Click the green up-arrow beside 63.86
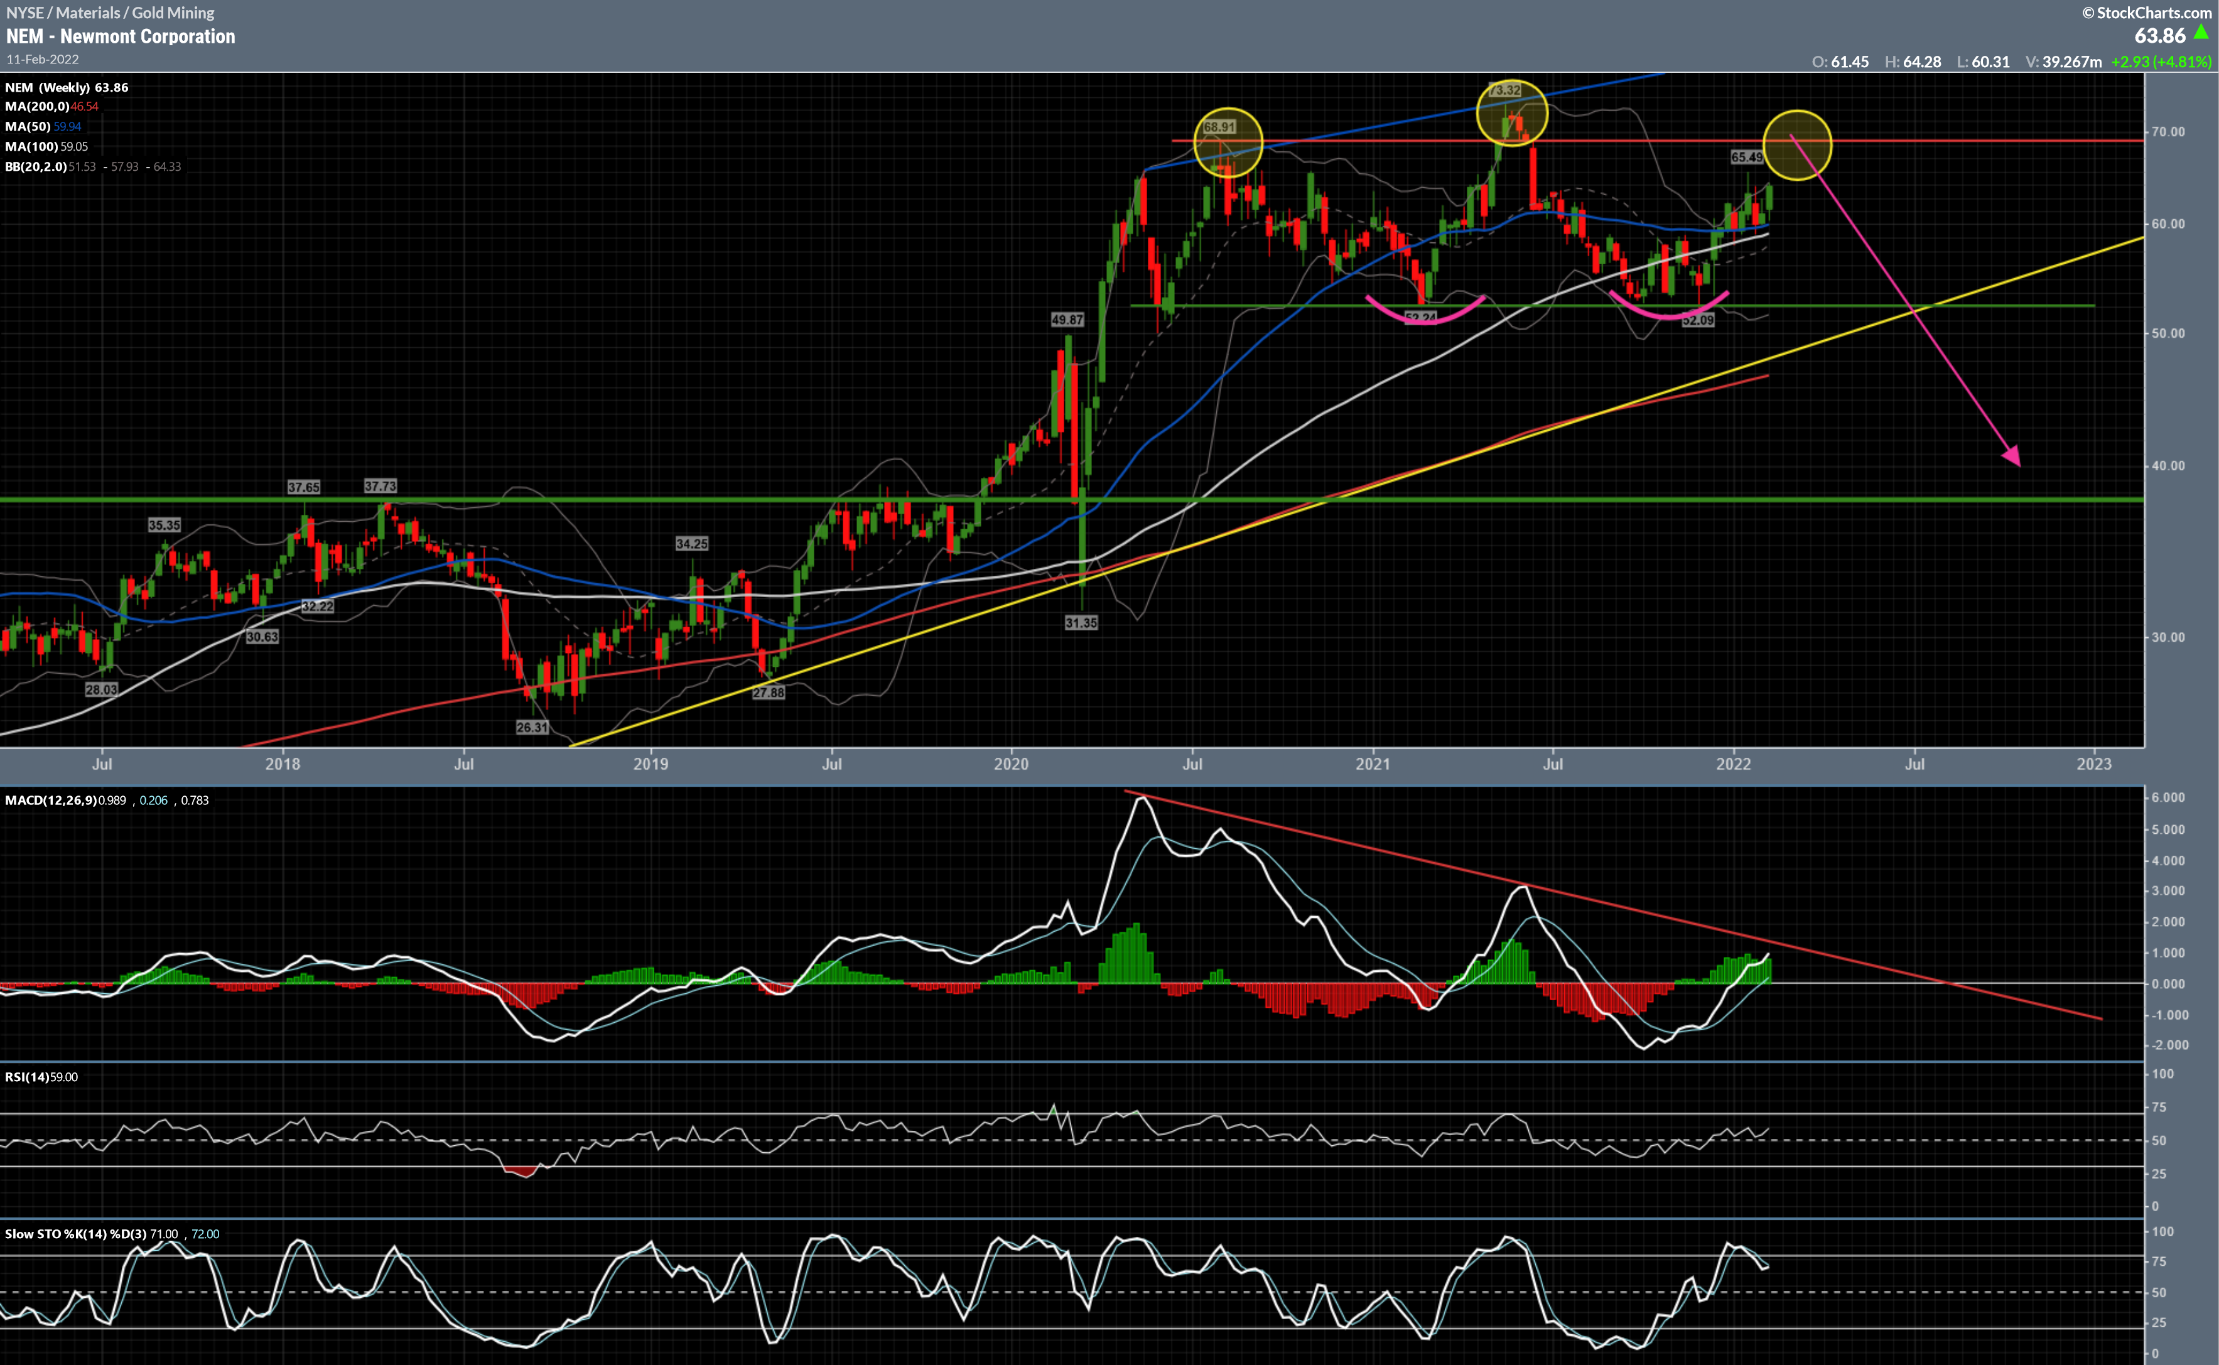The height and width of the screenshot is (1365, 2219). tap(2201, 33)
